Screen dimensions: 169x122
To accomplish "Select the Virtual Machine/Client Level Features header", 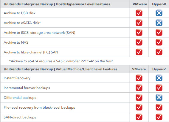I will [61, 69].
